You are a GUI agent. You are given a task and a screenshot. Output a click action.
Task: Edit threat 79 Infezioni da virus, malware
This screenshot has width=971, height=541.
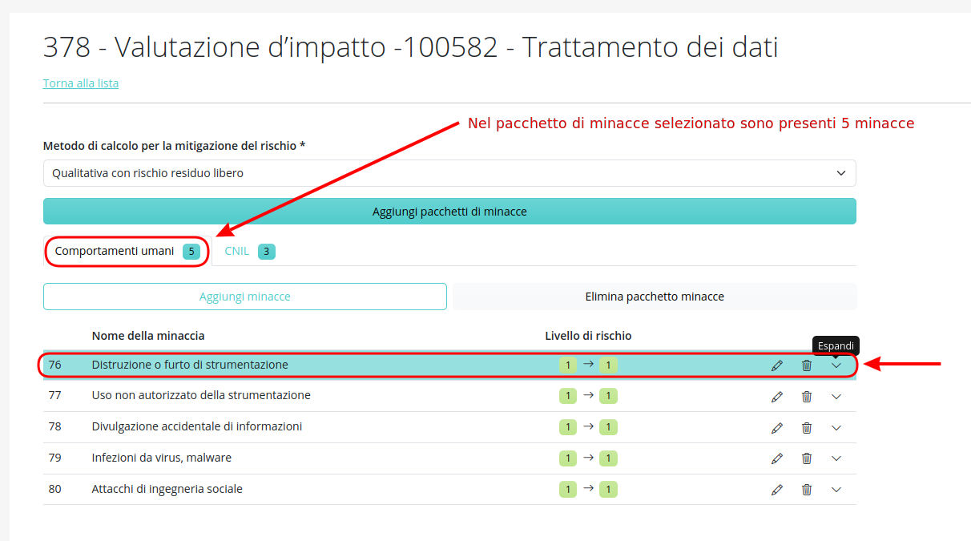(776, 458)
